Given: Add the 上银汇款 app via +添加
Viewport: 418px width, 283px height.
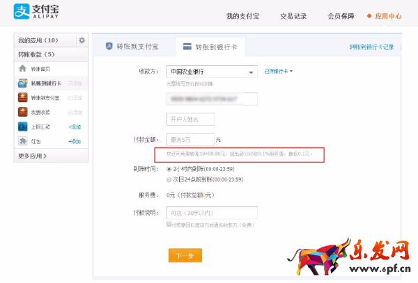Looking at the screenshot, I should (75, 127).
